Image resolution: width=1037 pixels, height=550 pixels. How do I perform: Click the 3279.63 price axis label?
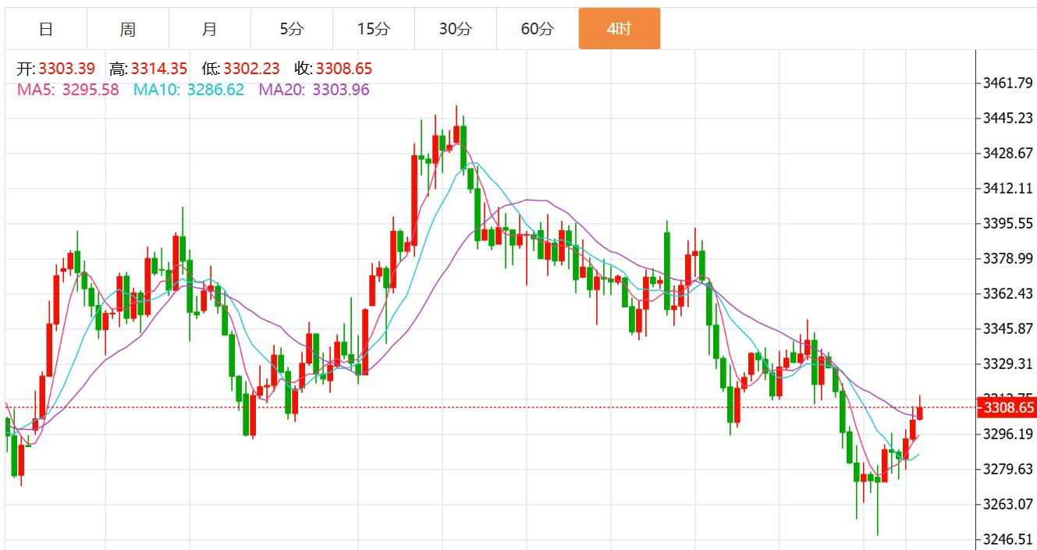(x=1009, y=469)
